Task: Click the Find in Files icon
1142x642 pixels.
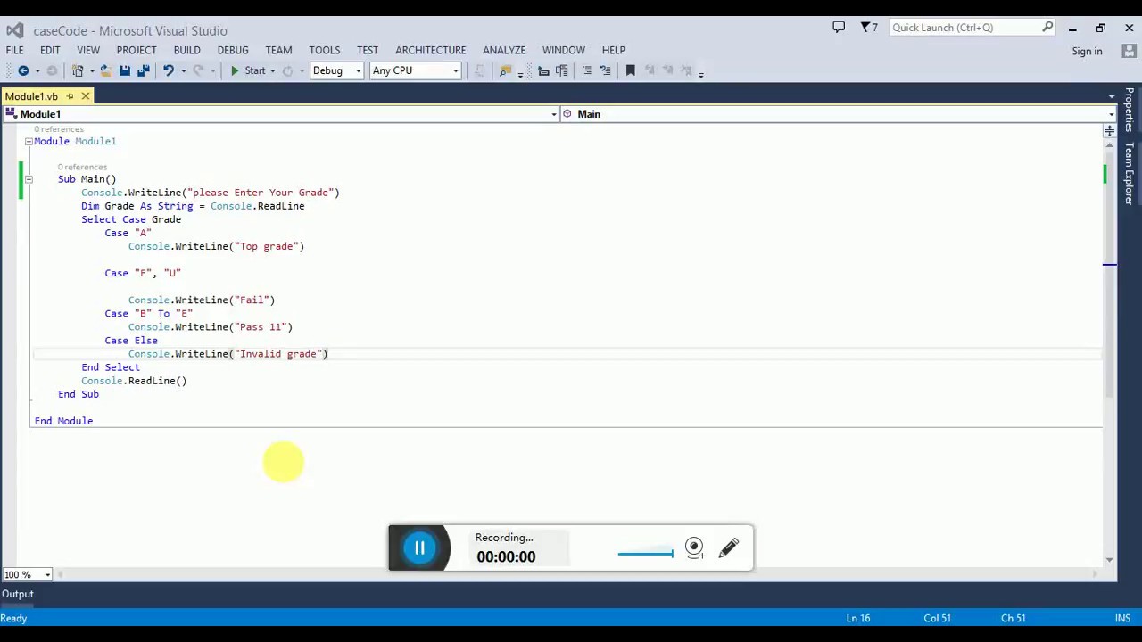Action: [506, 70]
